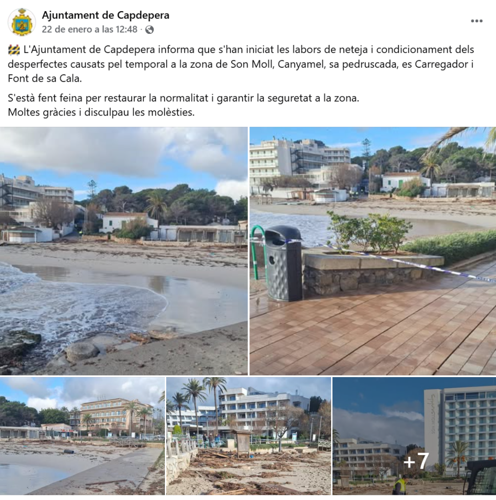Click the Ajuntament de Capdepera page name
Viewport: 496px width, 500px height.
click(x=106, y=15)
